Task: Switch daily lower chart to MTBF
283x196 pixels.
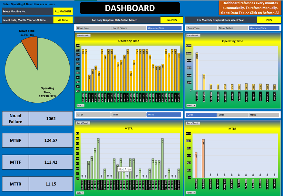Action: [x=93, y=115]
